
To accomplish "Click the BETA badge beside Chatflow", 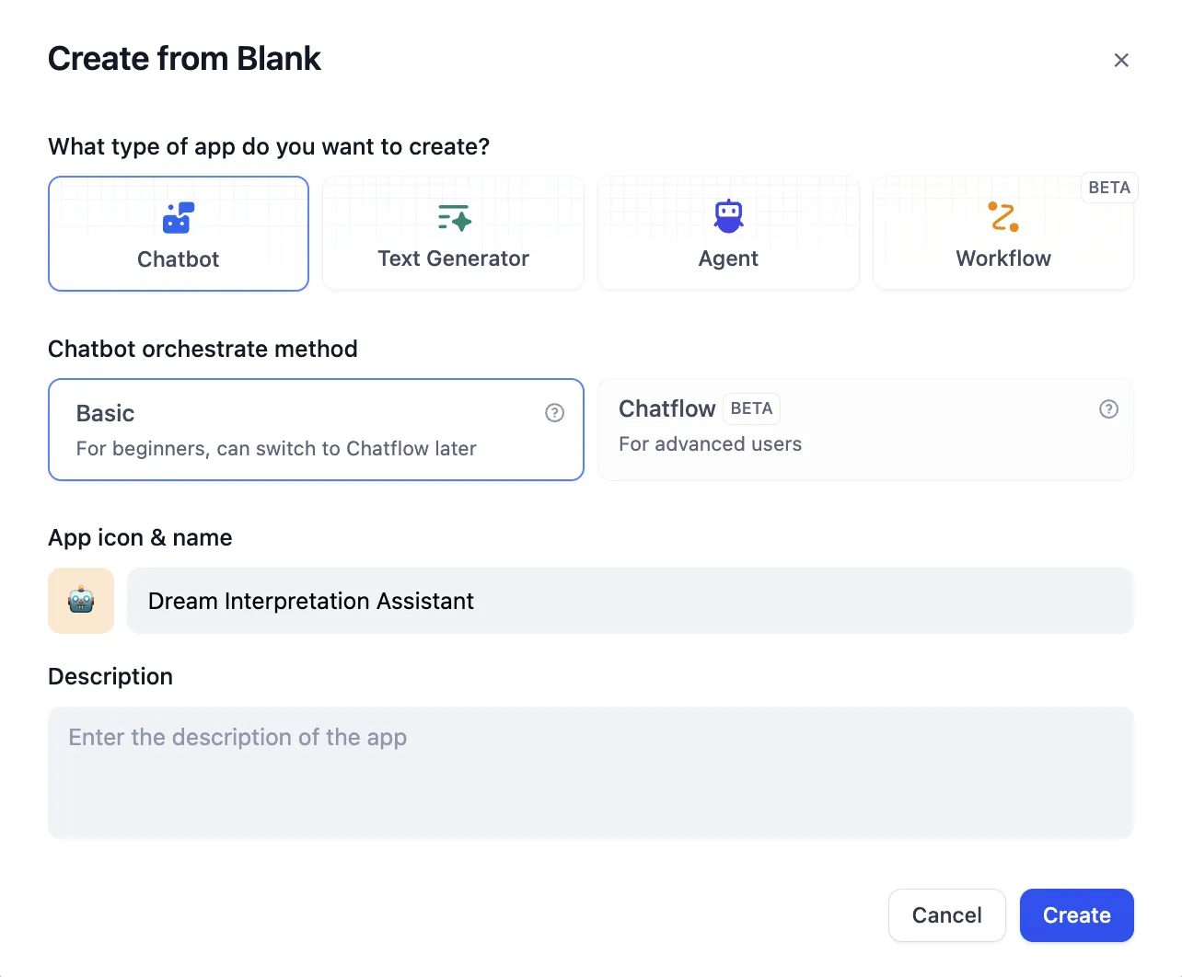I will [751, 408].
